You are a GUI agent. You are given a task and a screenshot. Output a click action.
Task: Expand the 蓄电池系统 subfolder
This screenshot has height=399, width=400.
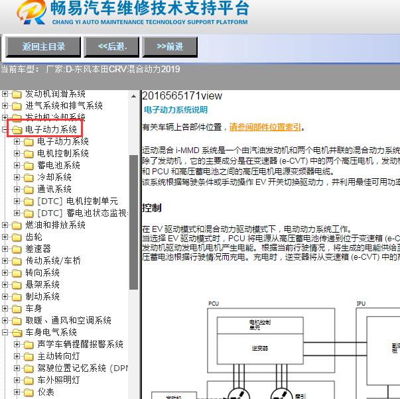(17, 165)
